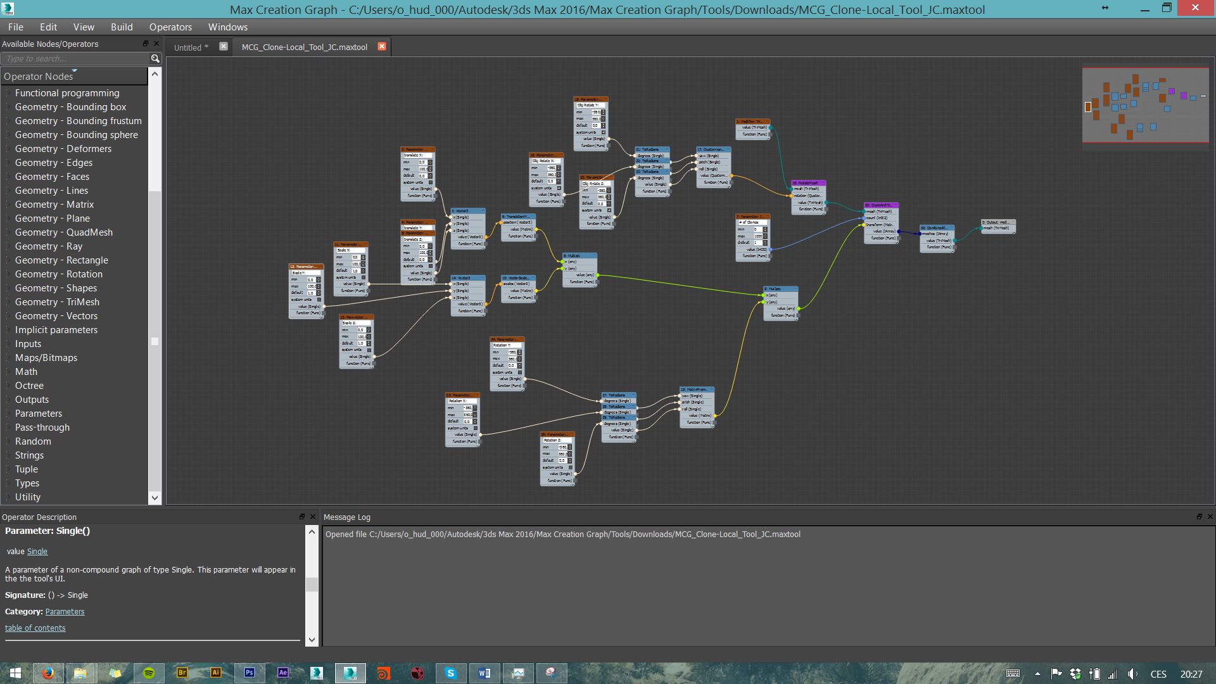
Task: Open the File menu
Action: click(16, 27)
